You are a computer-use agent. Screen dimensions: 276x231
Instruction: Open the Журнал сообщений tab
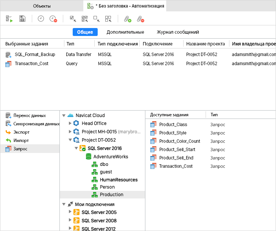tap(178, 32)
